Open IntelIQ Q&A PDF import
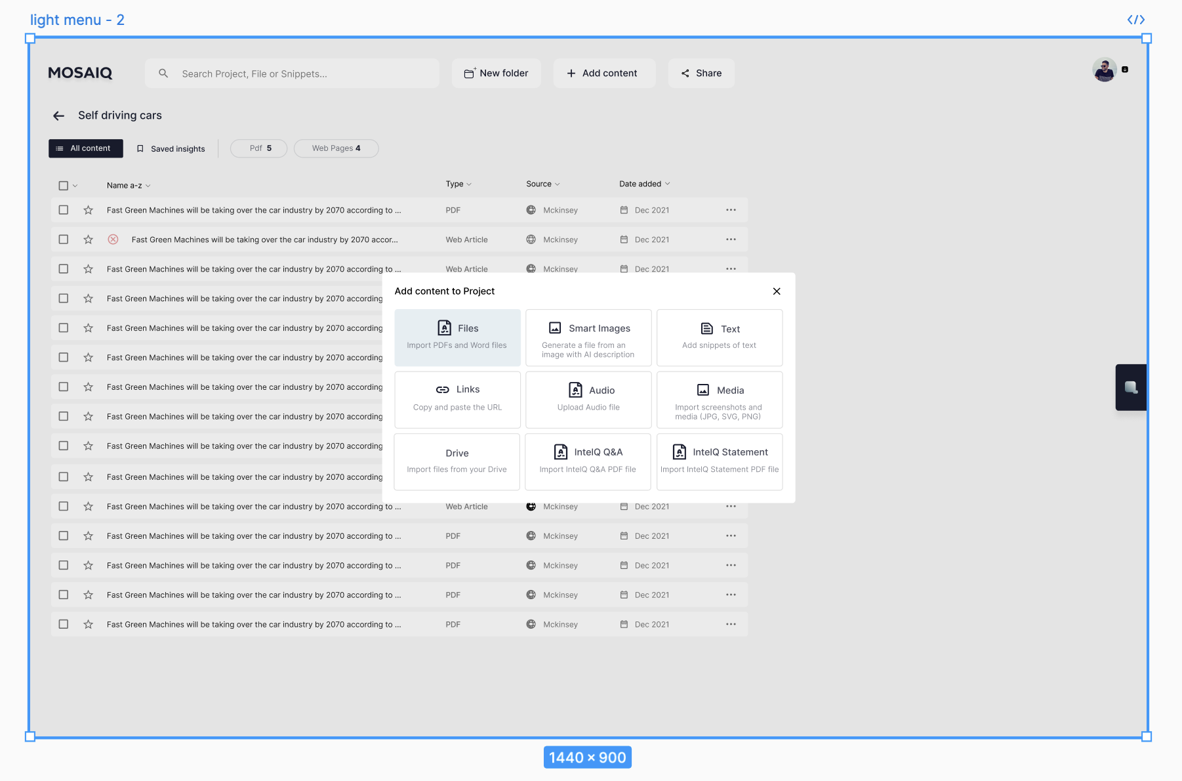Screen dimensions: 1182x781 (561, 452)
